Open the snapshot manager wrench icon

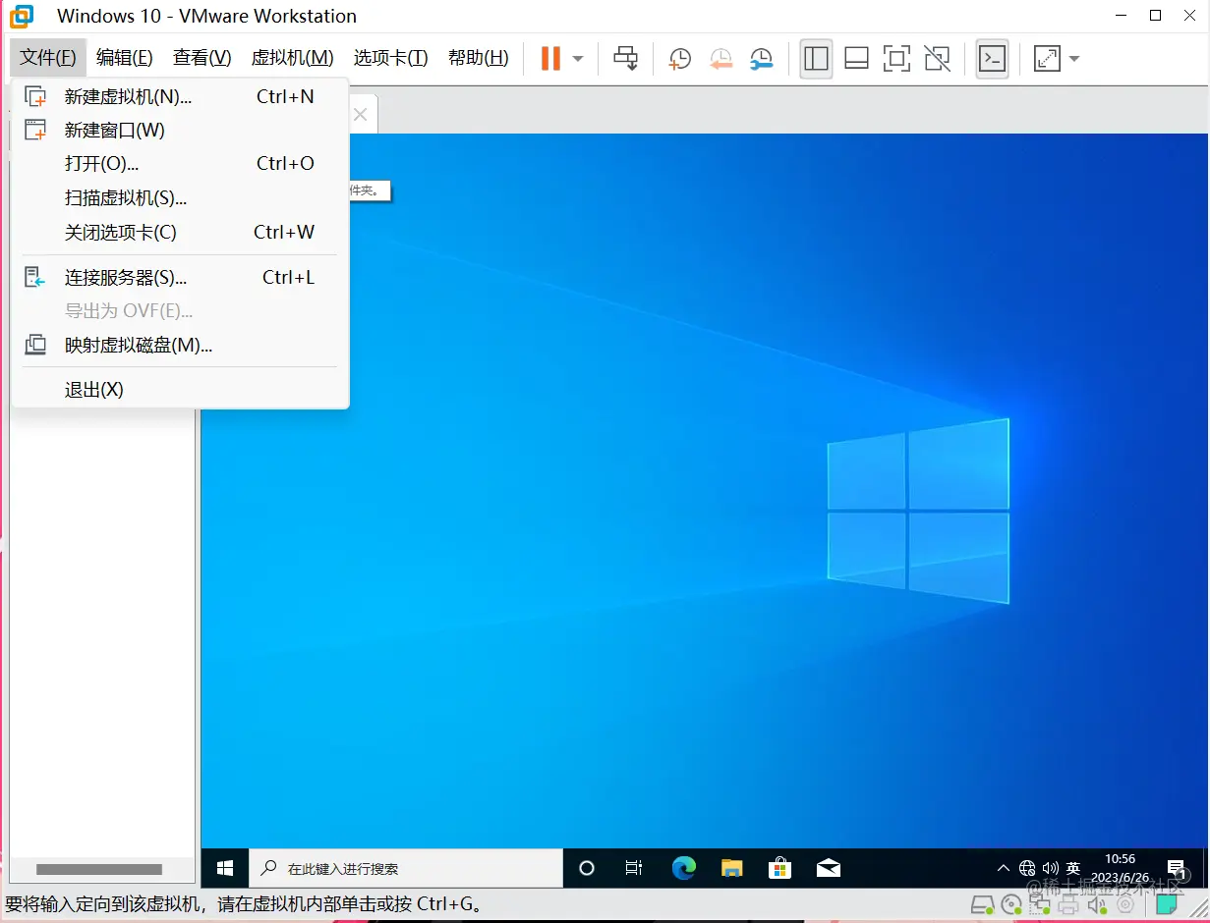coord(761,59)
